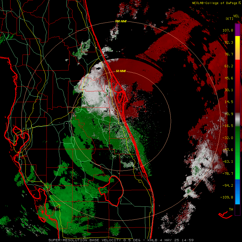Click the -63.1 velocity scale value
242x242 pixels.
[228, 162]
